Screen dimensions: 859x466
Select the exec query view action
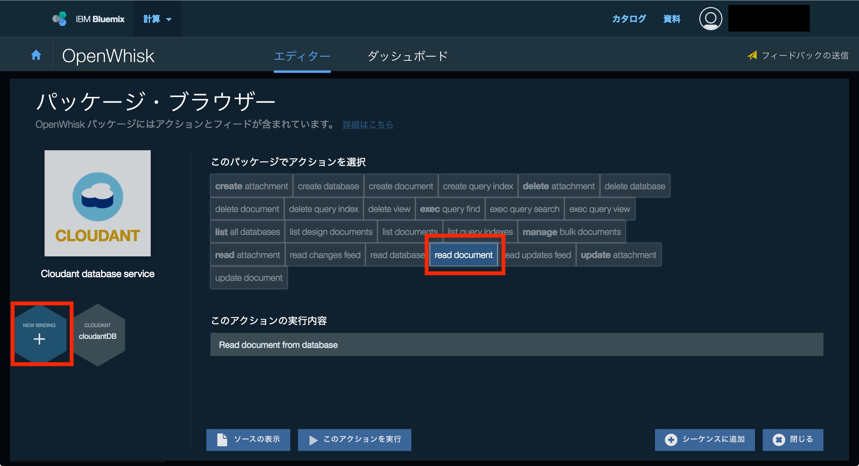point(600,209)
